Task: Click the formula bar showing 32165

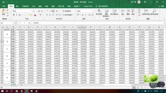Action: [98, 23]
